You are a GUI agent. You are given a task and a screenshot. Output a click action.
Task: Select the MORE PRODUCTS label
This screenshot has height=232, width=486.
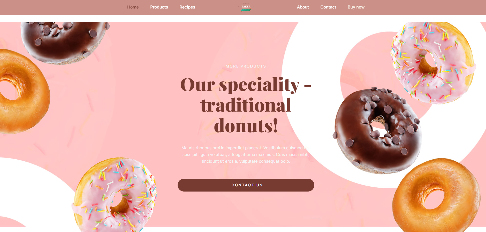click(x=246, y=66)
